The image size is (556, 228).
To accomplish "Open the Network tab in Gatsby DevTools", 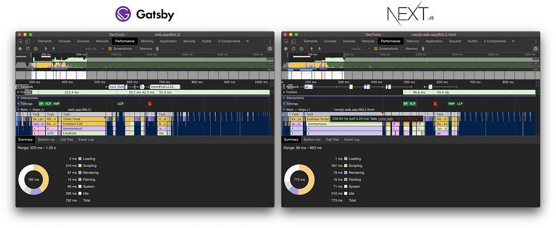I will point(102,41).
